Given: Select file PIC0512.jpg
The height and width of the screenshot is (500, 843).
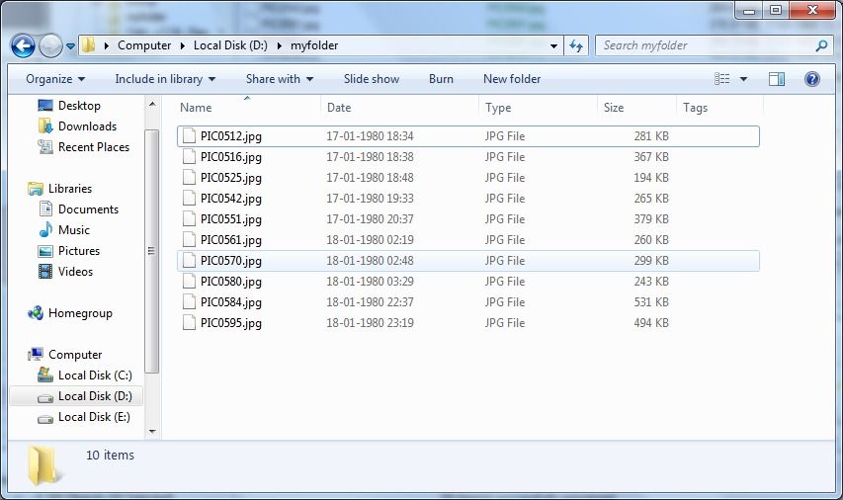Looking at the screenshot, I should tap(467, 136).
